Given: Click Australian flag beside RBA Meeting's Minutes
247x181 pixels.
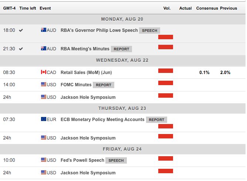Looking at the screenshot, I should tap(44, 49).
